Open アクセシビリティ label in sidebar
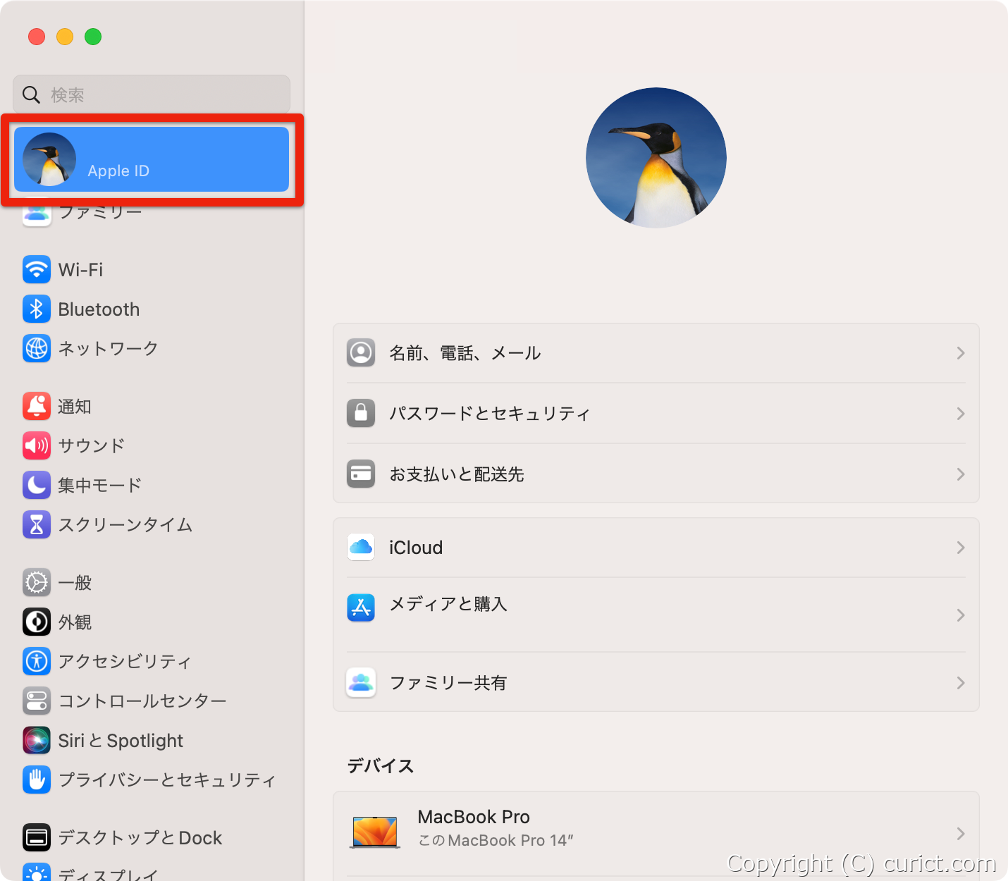1008x881 pixels. coord(125,661)
